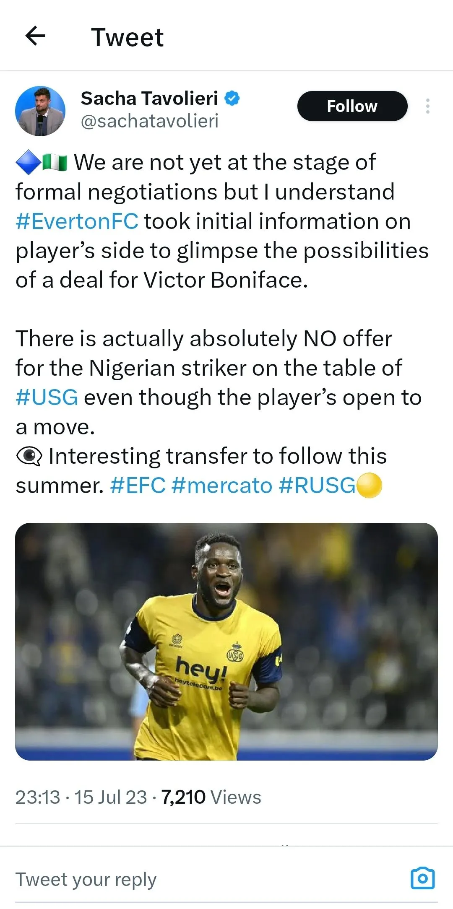Tap the blue verified badge
Image resolution: width=453 pixels, height=909 pixels.
[232, 99]
